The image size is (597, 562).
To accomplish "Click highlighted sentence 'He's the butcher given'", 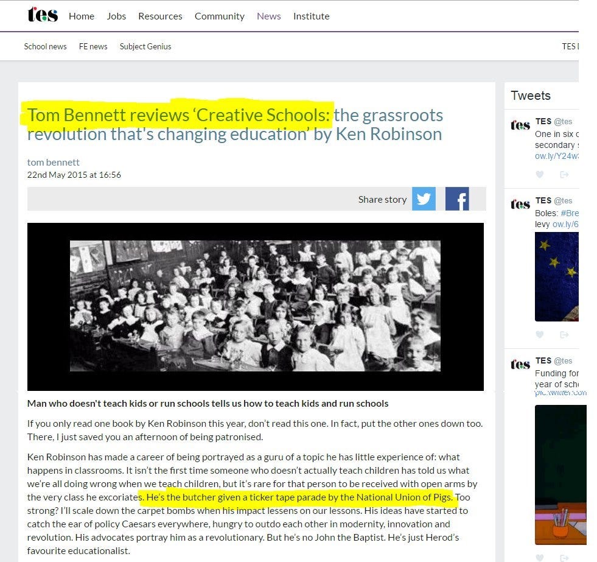I will coord(299,497).
